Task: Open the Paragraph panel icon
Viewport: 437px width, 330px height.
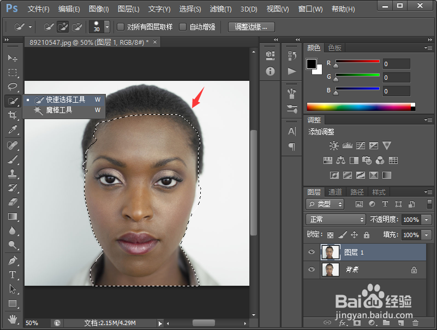Action: [x=292, y=146]
